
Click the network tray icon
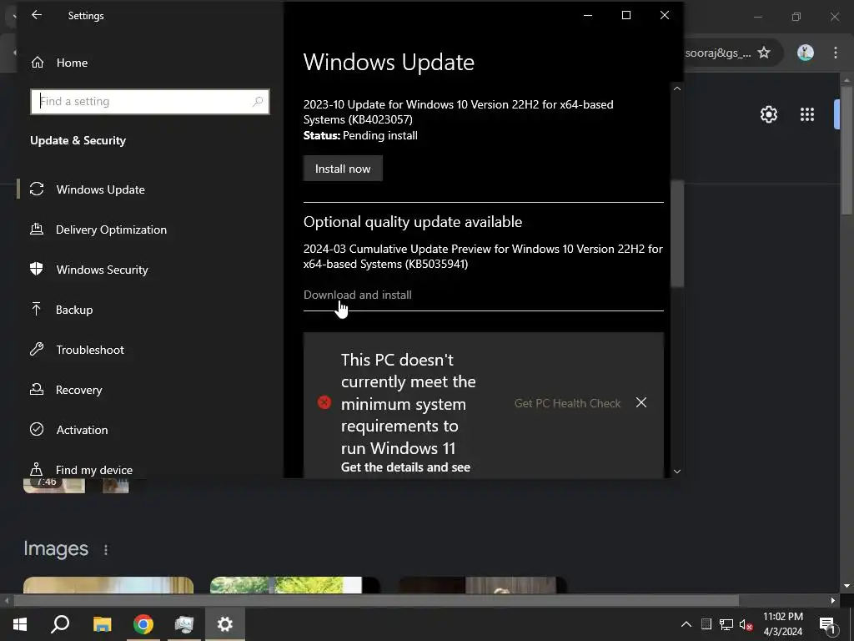(726, 624)
